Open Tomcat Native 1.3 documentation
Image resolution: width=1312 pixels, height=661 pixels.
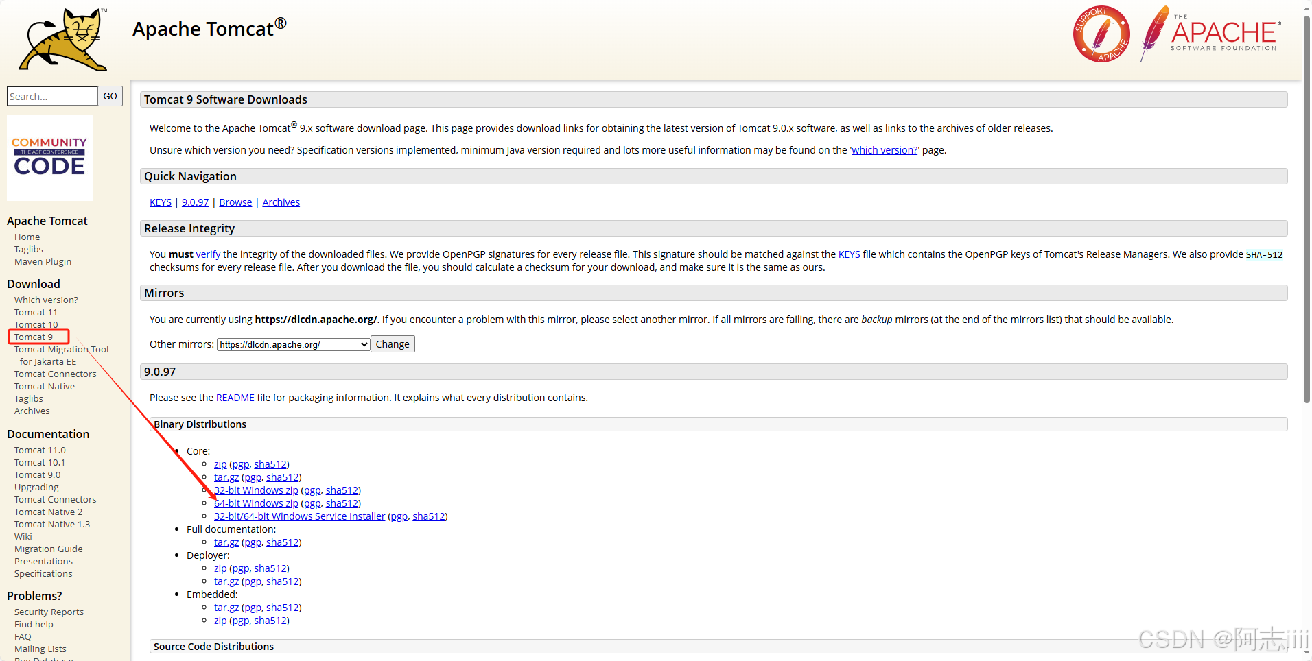[x=52, y=525]
